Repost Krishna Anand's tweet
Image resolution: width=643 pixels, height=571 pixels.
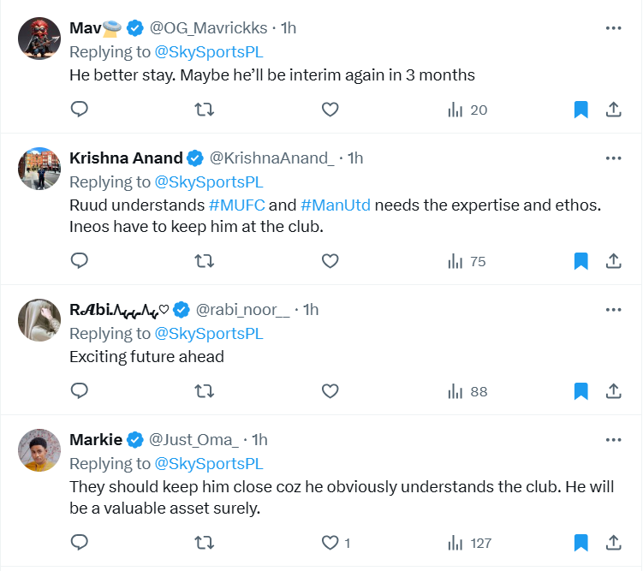tap(205, 261)
